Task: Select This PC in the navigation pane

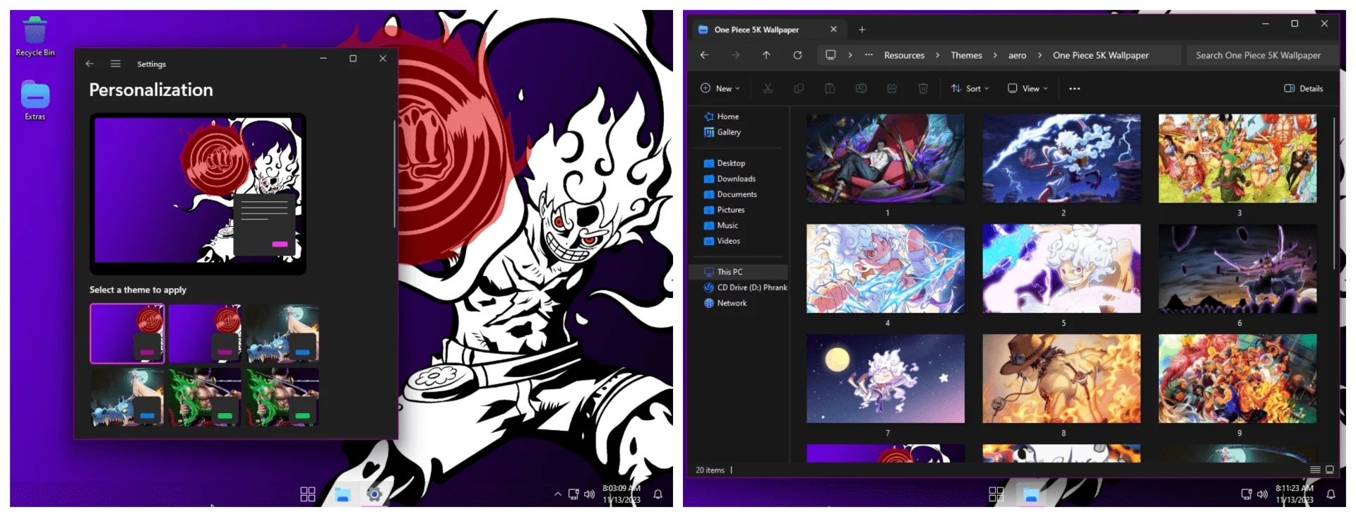Action: [739, 272]
